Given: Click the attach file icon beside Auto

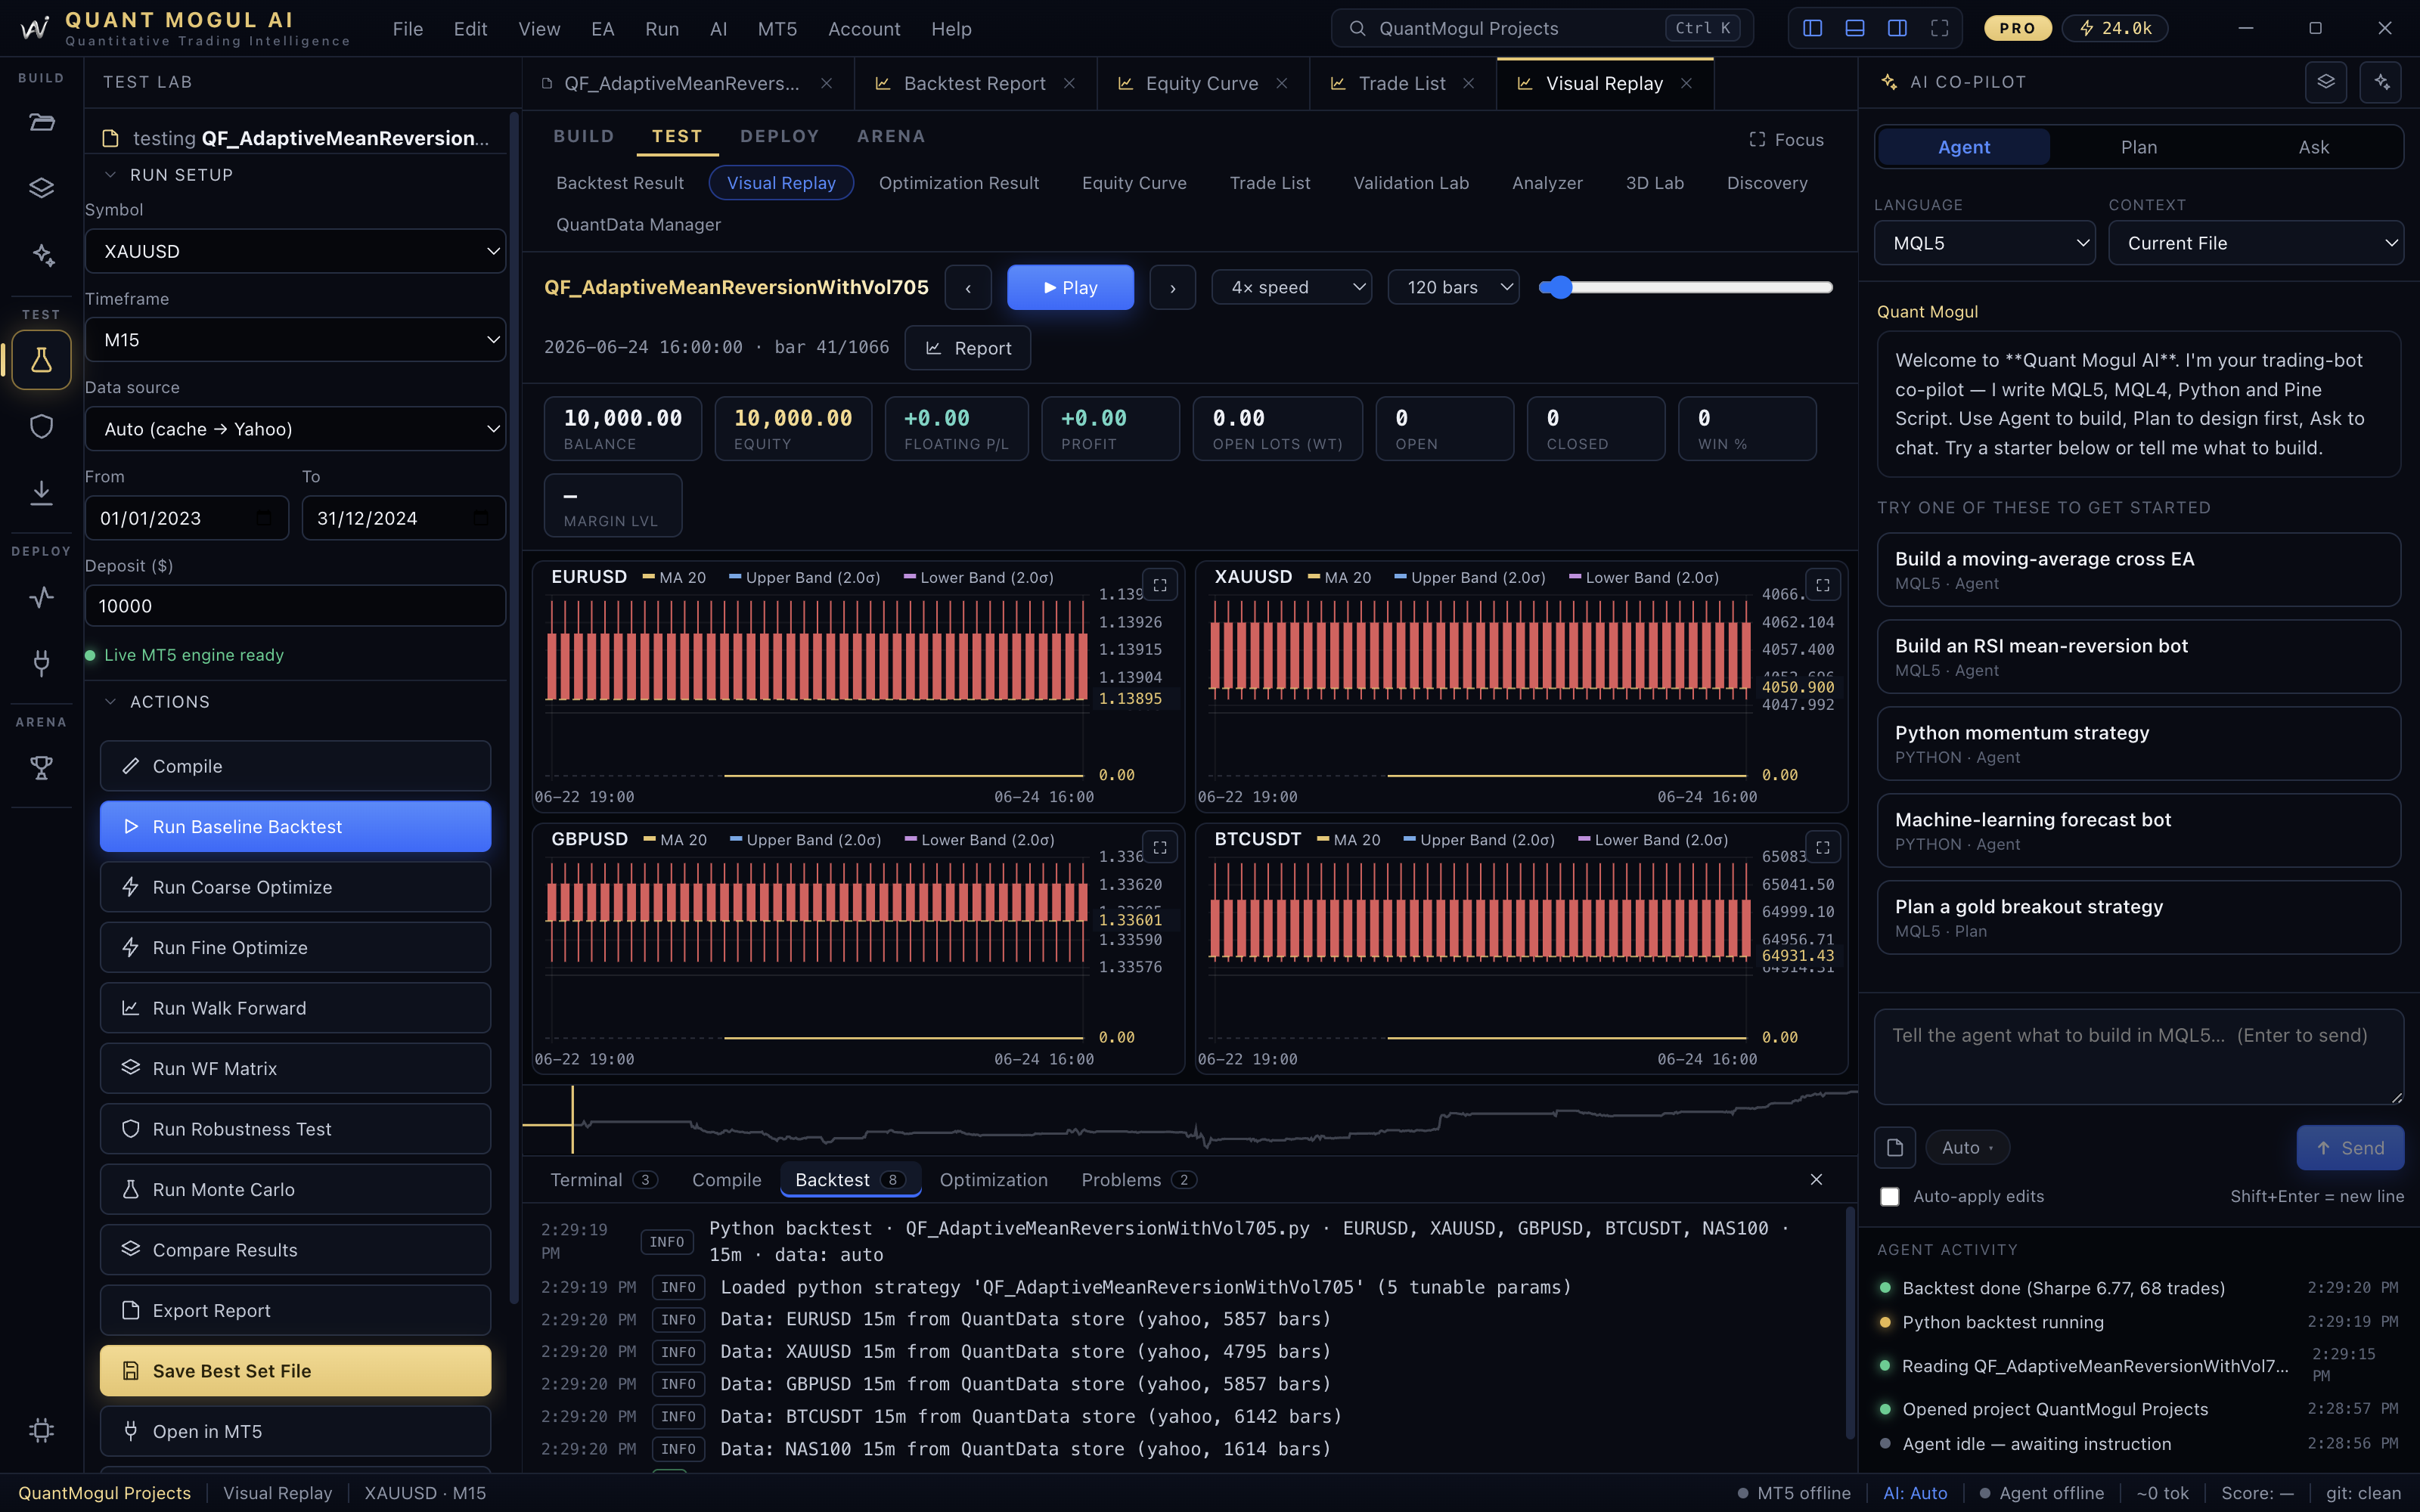Looking at the screenshot, I should (1895, 1148).
